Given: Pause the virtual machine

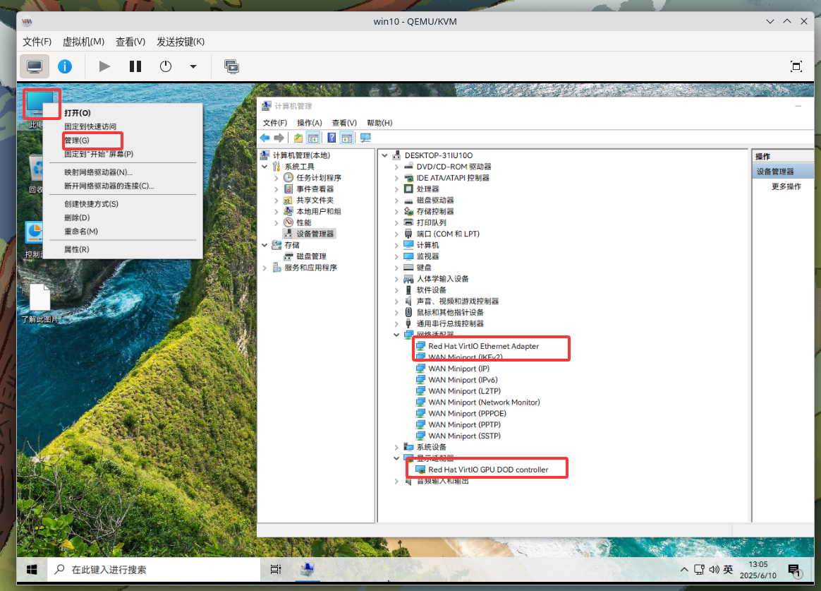Looking at the screenshot, I should point(135,66).
